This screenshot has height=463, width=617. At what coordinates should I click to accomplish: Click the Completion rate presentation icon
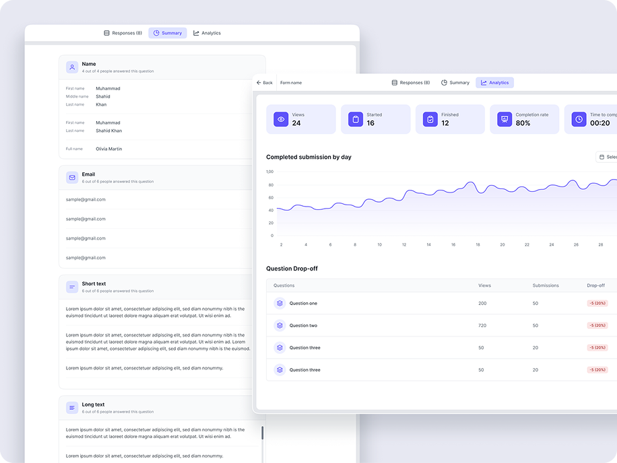(505, 119)
